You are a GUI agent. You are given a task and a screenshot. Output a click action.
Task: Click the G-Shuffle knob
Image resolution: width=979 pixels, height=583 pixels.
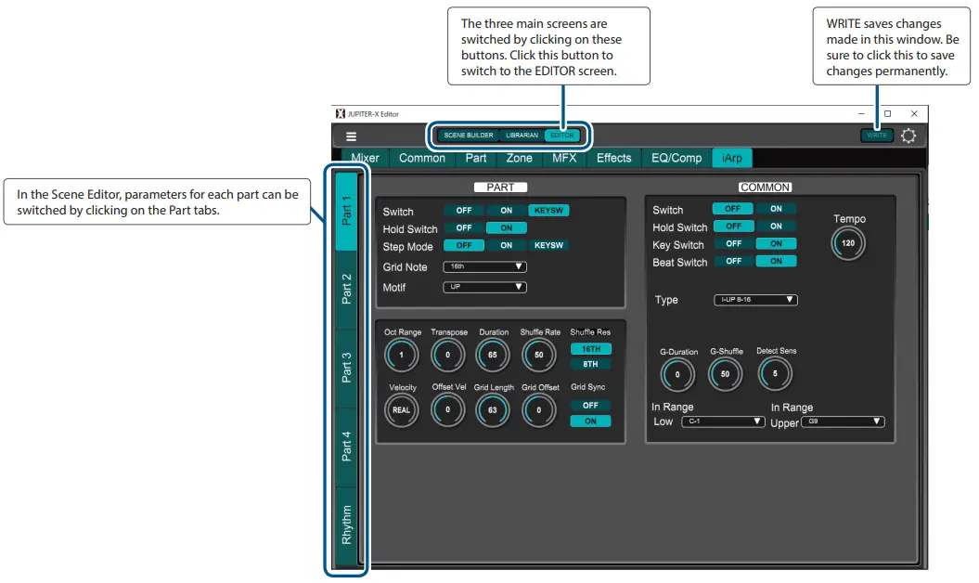(725, 374)
